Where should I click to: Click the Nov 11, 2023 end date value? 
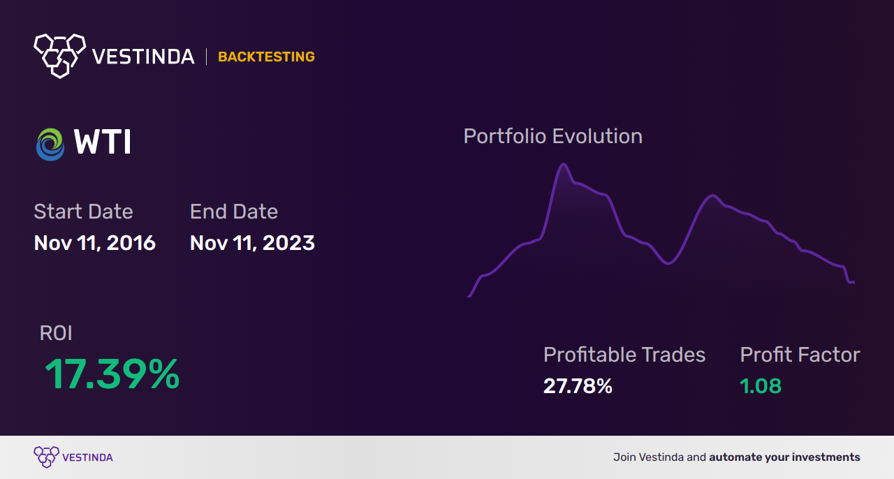coord(252,243)
